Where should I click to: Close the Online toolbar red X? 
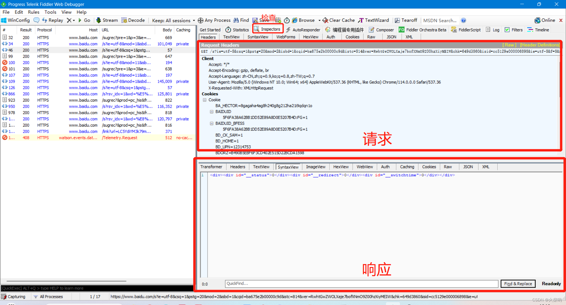pos(561,20)
